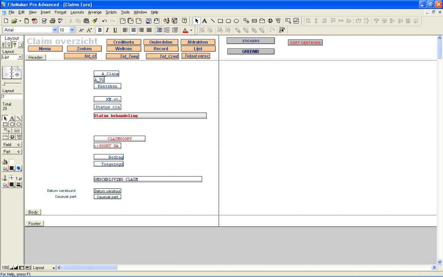
Task: Toggle Bold text formatting
Action: click(99, 30)
